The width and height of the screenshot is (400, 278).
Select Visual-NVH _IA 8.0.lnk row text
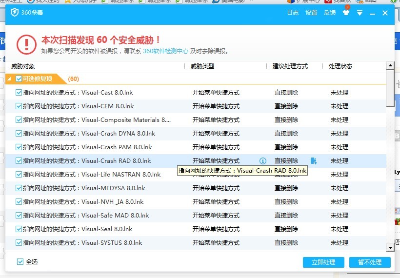pyautogui.click(x=83, y=202)
